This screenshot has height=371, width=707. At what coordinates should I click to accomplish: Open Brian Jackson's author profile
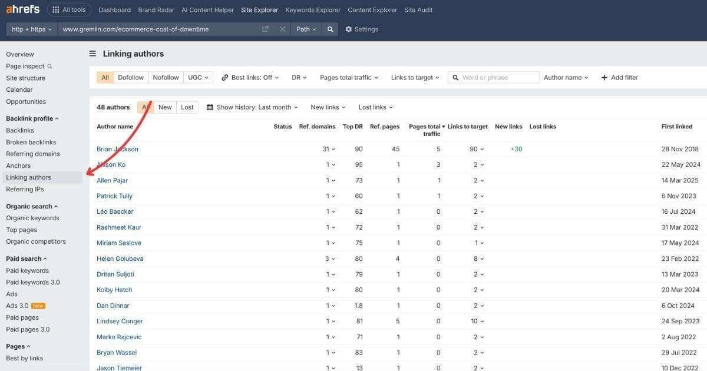[117, 148]
